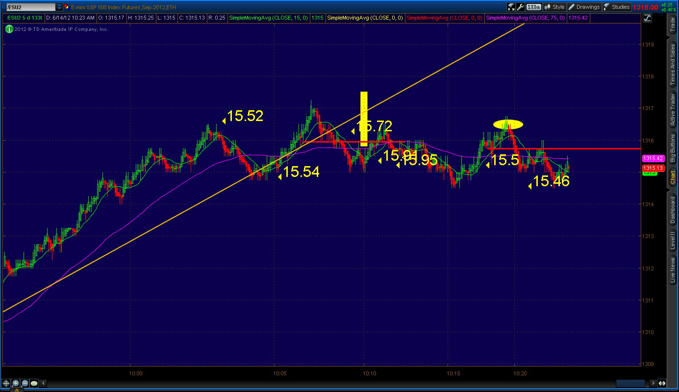Click the 10:00 time axis label
The width and height of the screenshot is (679, 392).
pyautogui.click(x=135, y=373)
